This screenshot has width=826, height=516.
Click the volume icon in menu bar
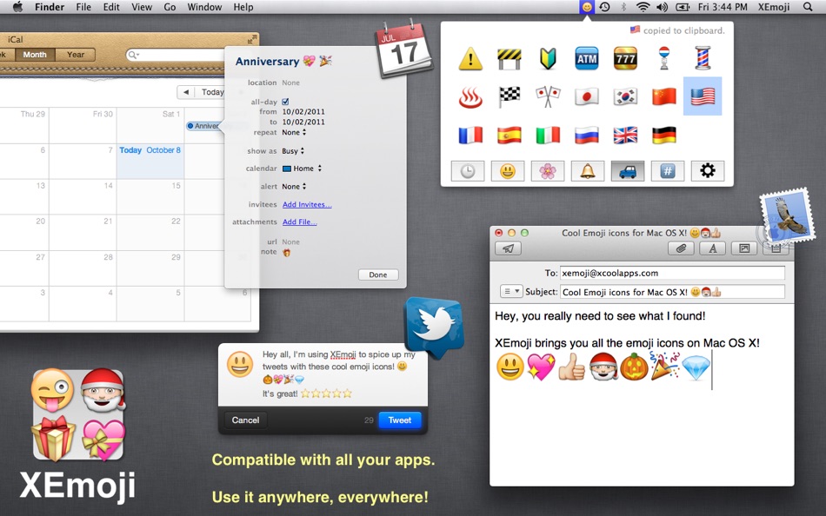click(662, 7)
